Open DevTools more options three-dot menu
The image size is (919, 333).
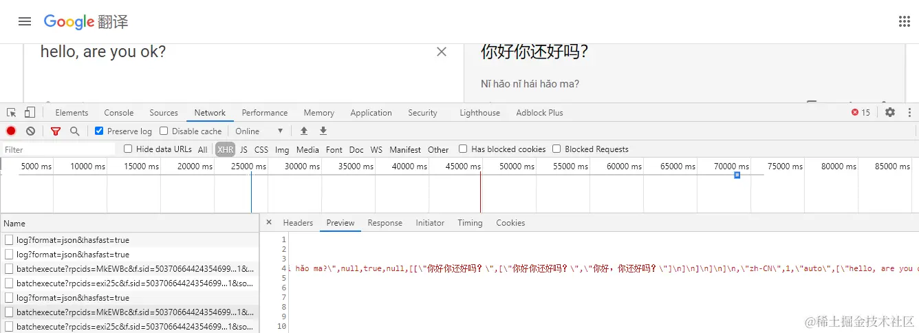(x=910, y=112)
